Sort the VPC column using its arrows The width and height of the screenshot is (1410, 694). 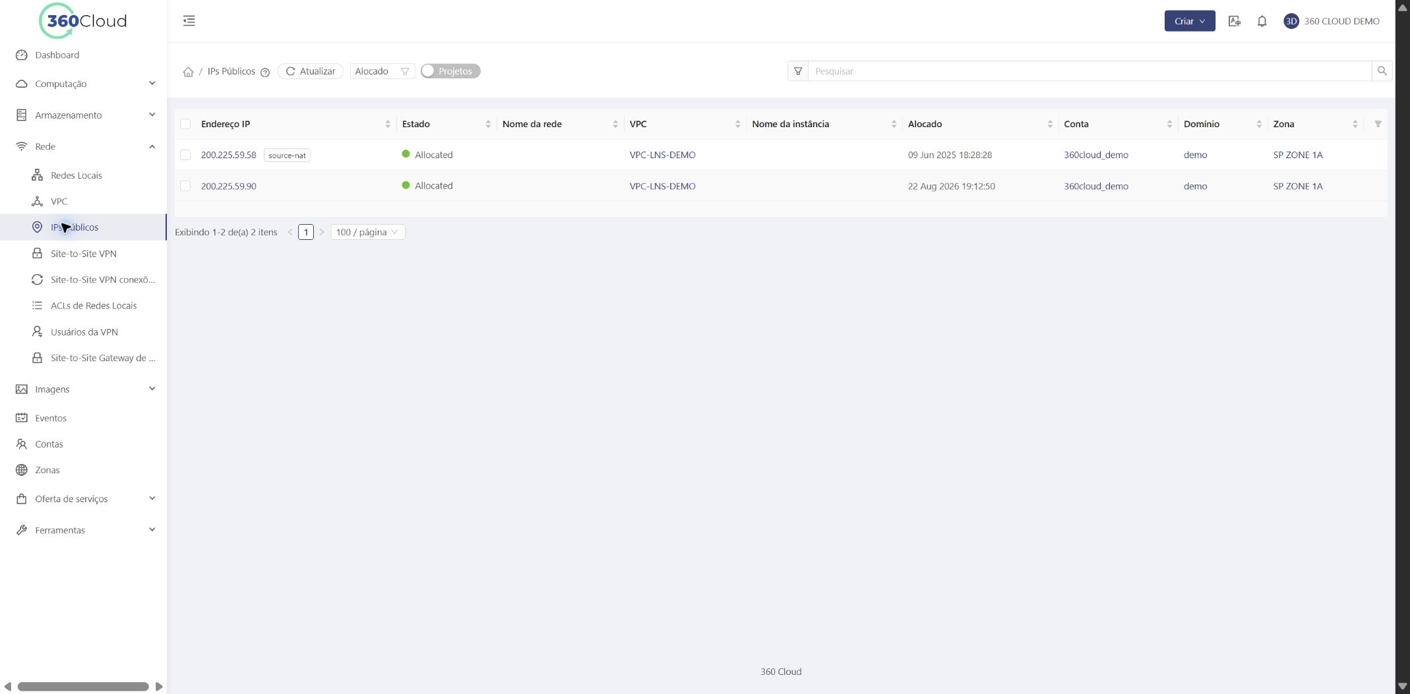[737, 124]
